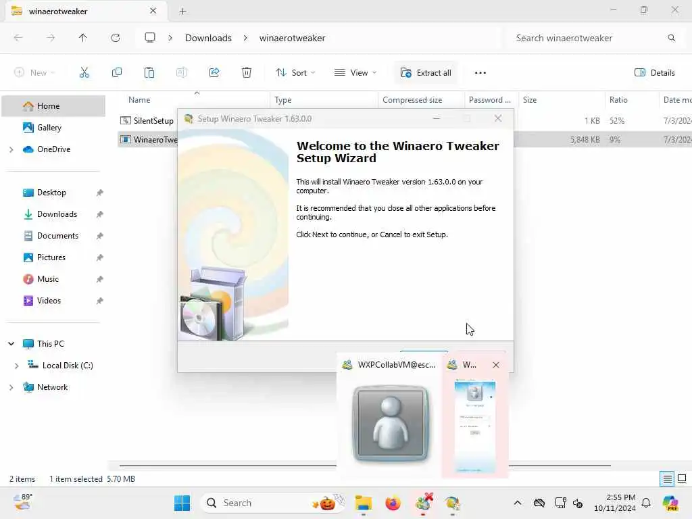Image resolution: width=692 pixels, height=519 pixels.
Task: Expand the Network tree node
Action: [11, 387]
